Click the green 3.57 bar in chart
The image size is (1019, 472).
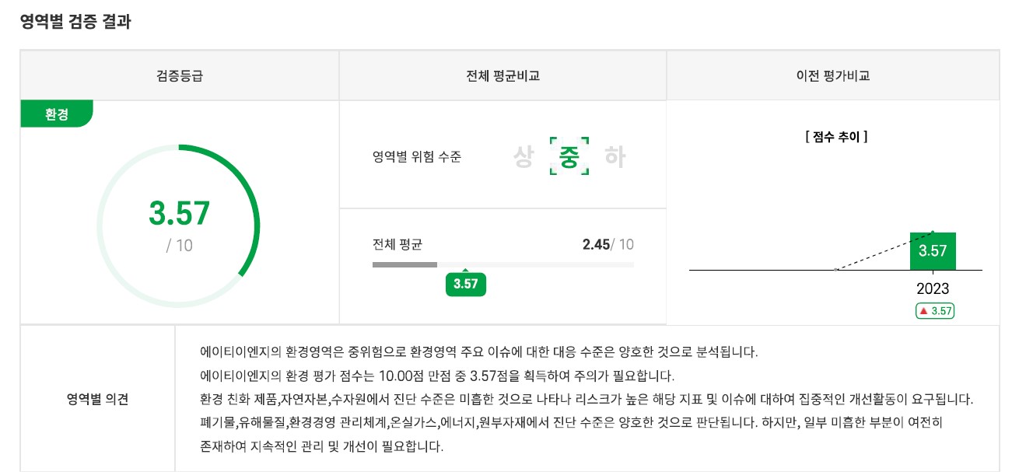933,251
